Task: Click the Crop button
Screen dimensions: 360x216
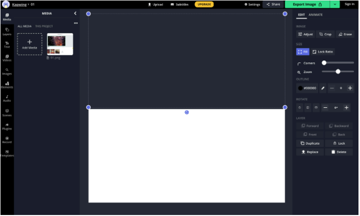Action: (325, 34)
